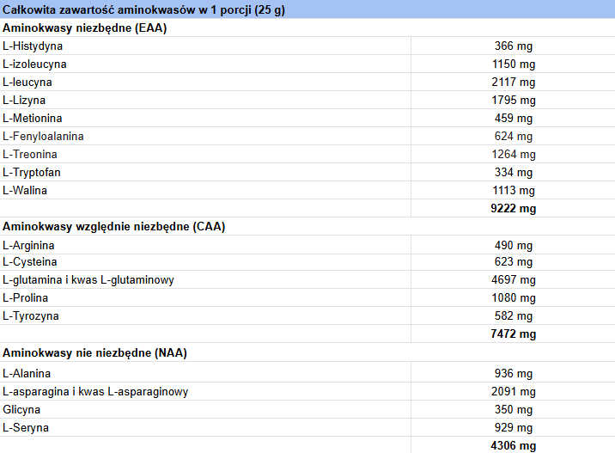This screenshot has width=615, height=453.
Task: Select the 490 mg value
Action: coord(514,246)
